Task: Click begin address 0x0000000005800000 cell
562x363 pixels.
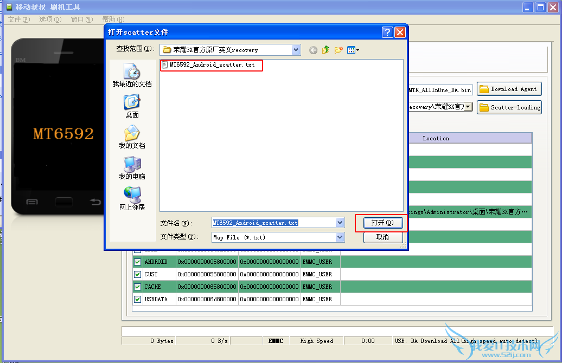Action: coord(207,262)
